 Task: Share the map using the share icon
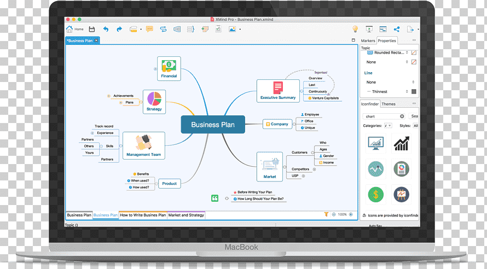tap(397, 29)
